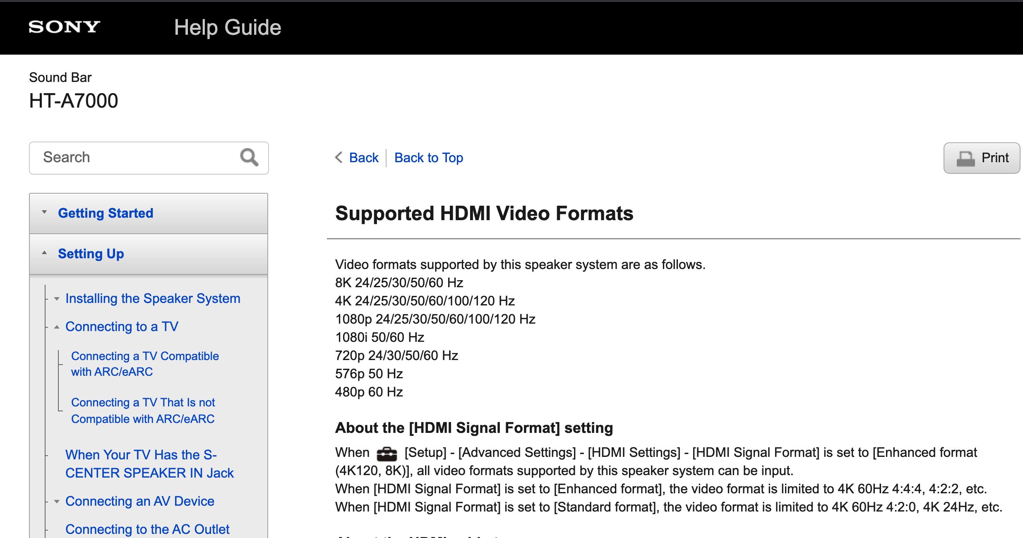1023x538 pixels.
Task: Collapse the Setting Up section arrow
Action: 44,253
